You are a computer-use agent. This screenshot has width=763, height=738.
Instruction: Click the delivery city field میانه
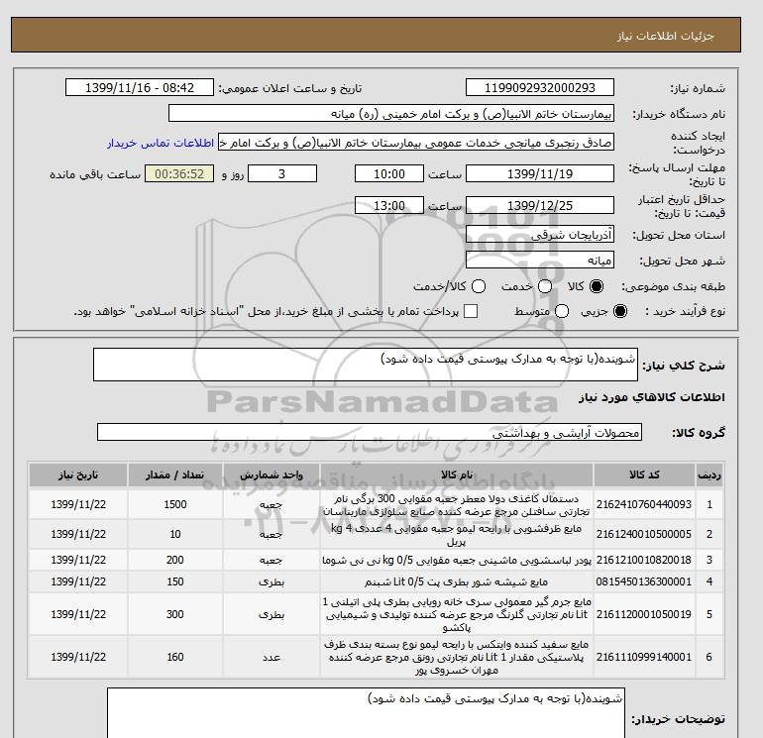click(540, 260)
